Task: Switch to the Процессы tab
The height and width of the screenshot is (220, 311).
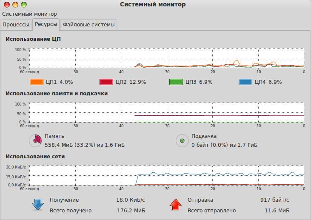Action: (x=16, y=25)
